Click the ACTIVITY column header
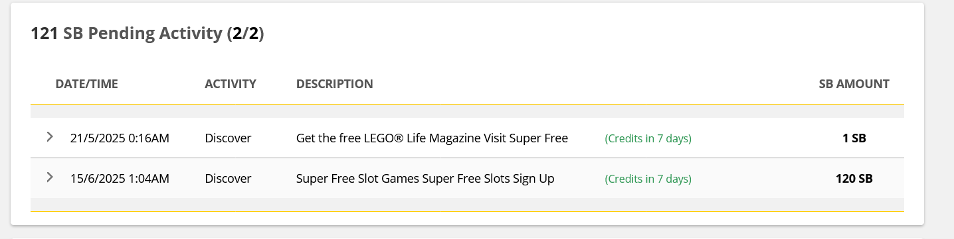954x239 pixels. 231,84
